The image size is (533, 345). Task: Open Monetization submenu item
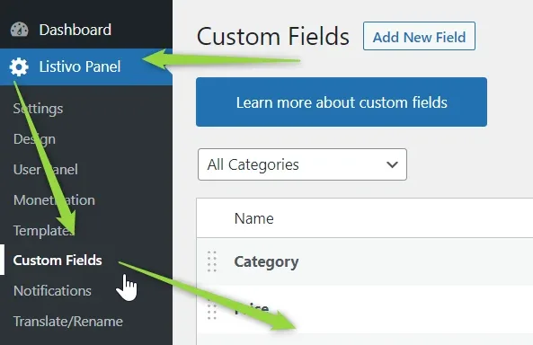[x=54, y=199]
